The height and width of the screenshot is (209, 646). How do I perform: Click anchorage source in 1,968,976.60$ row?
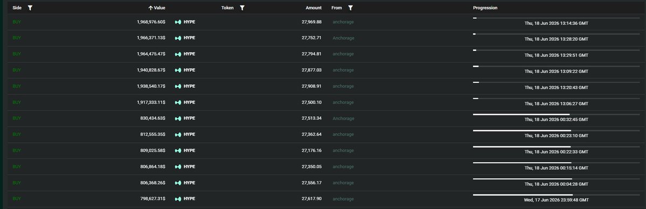tap(343, 22)
